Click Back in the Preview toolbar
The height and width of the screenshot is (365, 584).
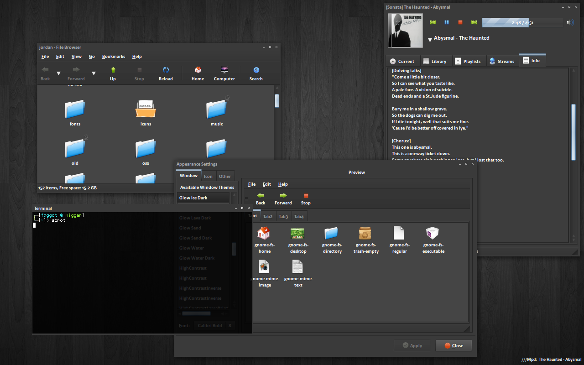(x=261, y=199)
